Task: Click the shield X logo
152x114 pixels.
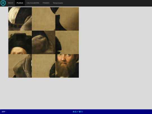Action: (x=3, y=3)
